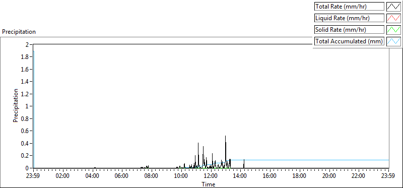Click the 02:00 time axis label

click(62, 176)
